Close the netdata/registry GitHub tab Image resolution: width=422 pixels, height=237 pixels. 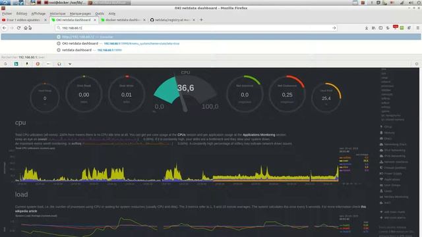tap(194, 20)
